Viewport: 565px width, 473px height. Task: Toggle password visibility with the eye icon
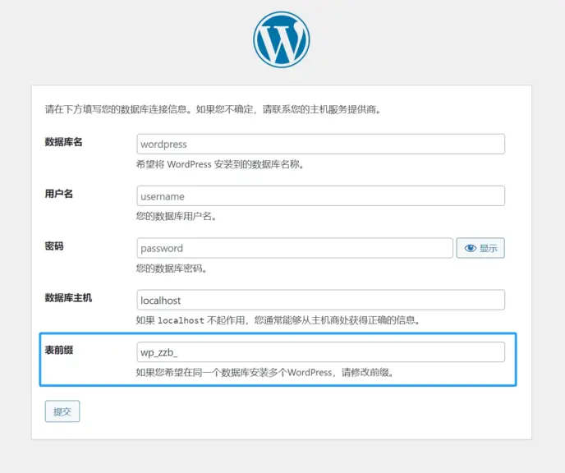[480, 248]
